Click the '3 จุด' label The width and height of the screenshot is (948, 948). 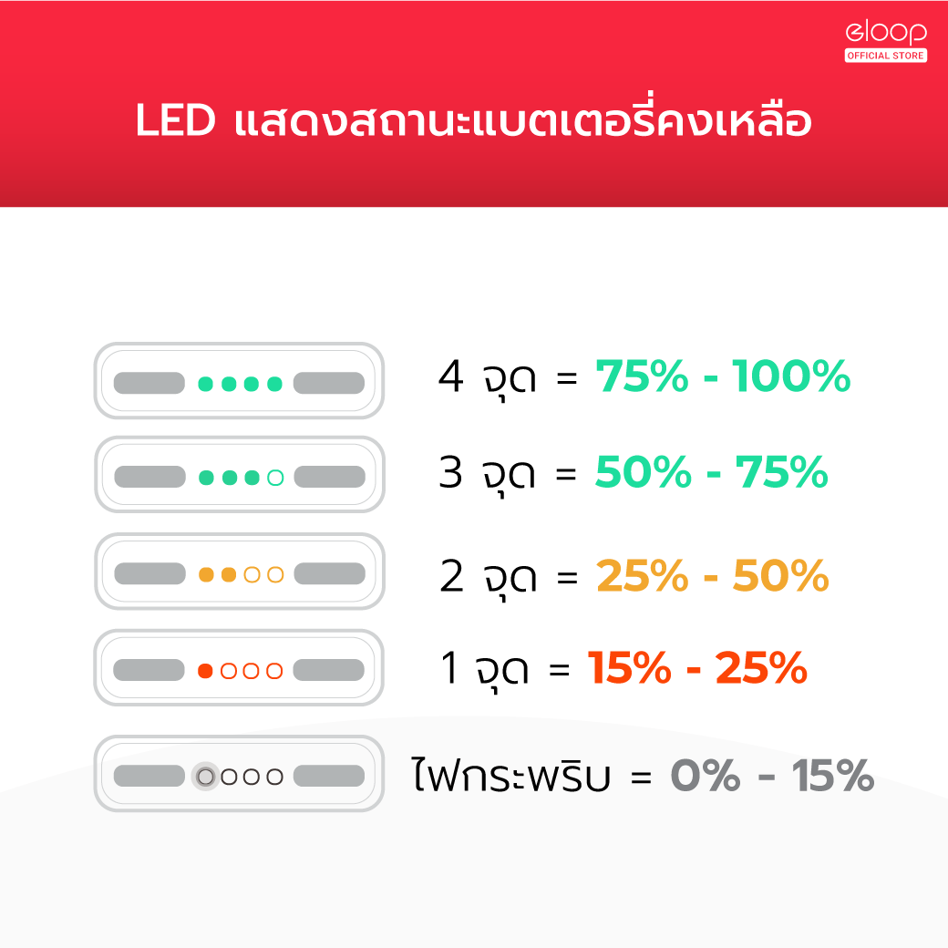pos(487,475)
